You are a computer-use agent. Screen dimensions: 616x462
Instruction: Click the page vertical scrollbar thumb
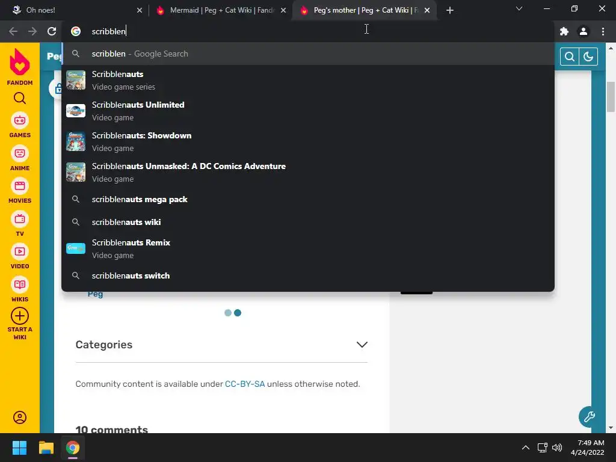click(x=611, y=97)
